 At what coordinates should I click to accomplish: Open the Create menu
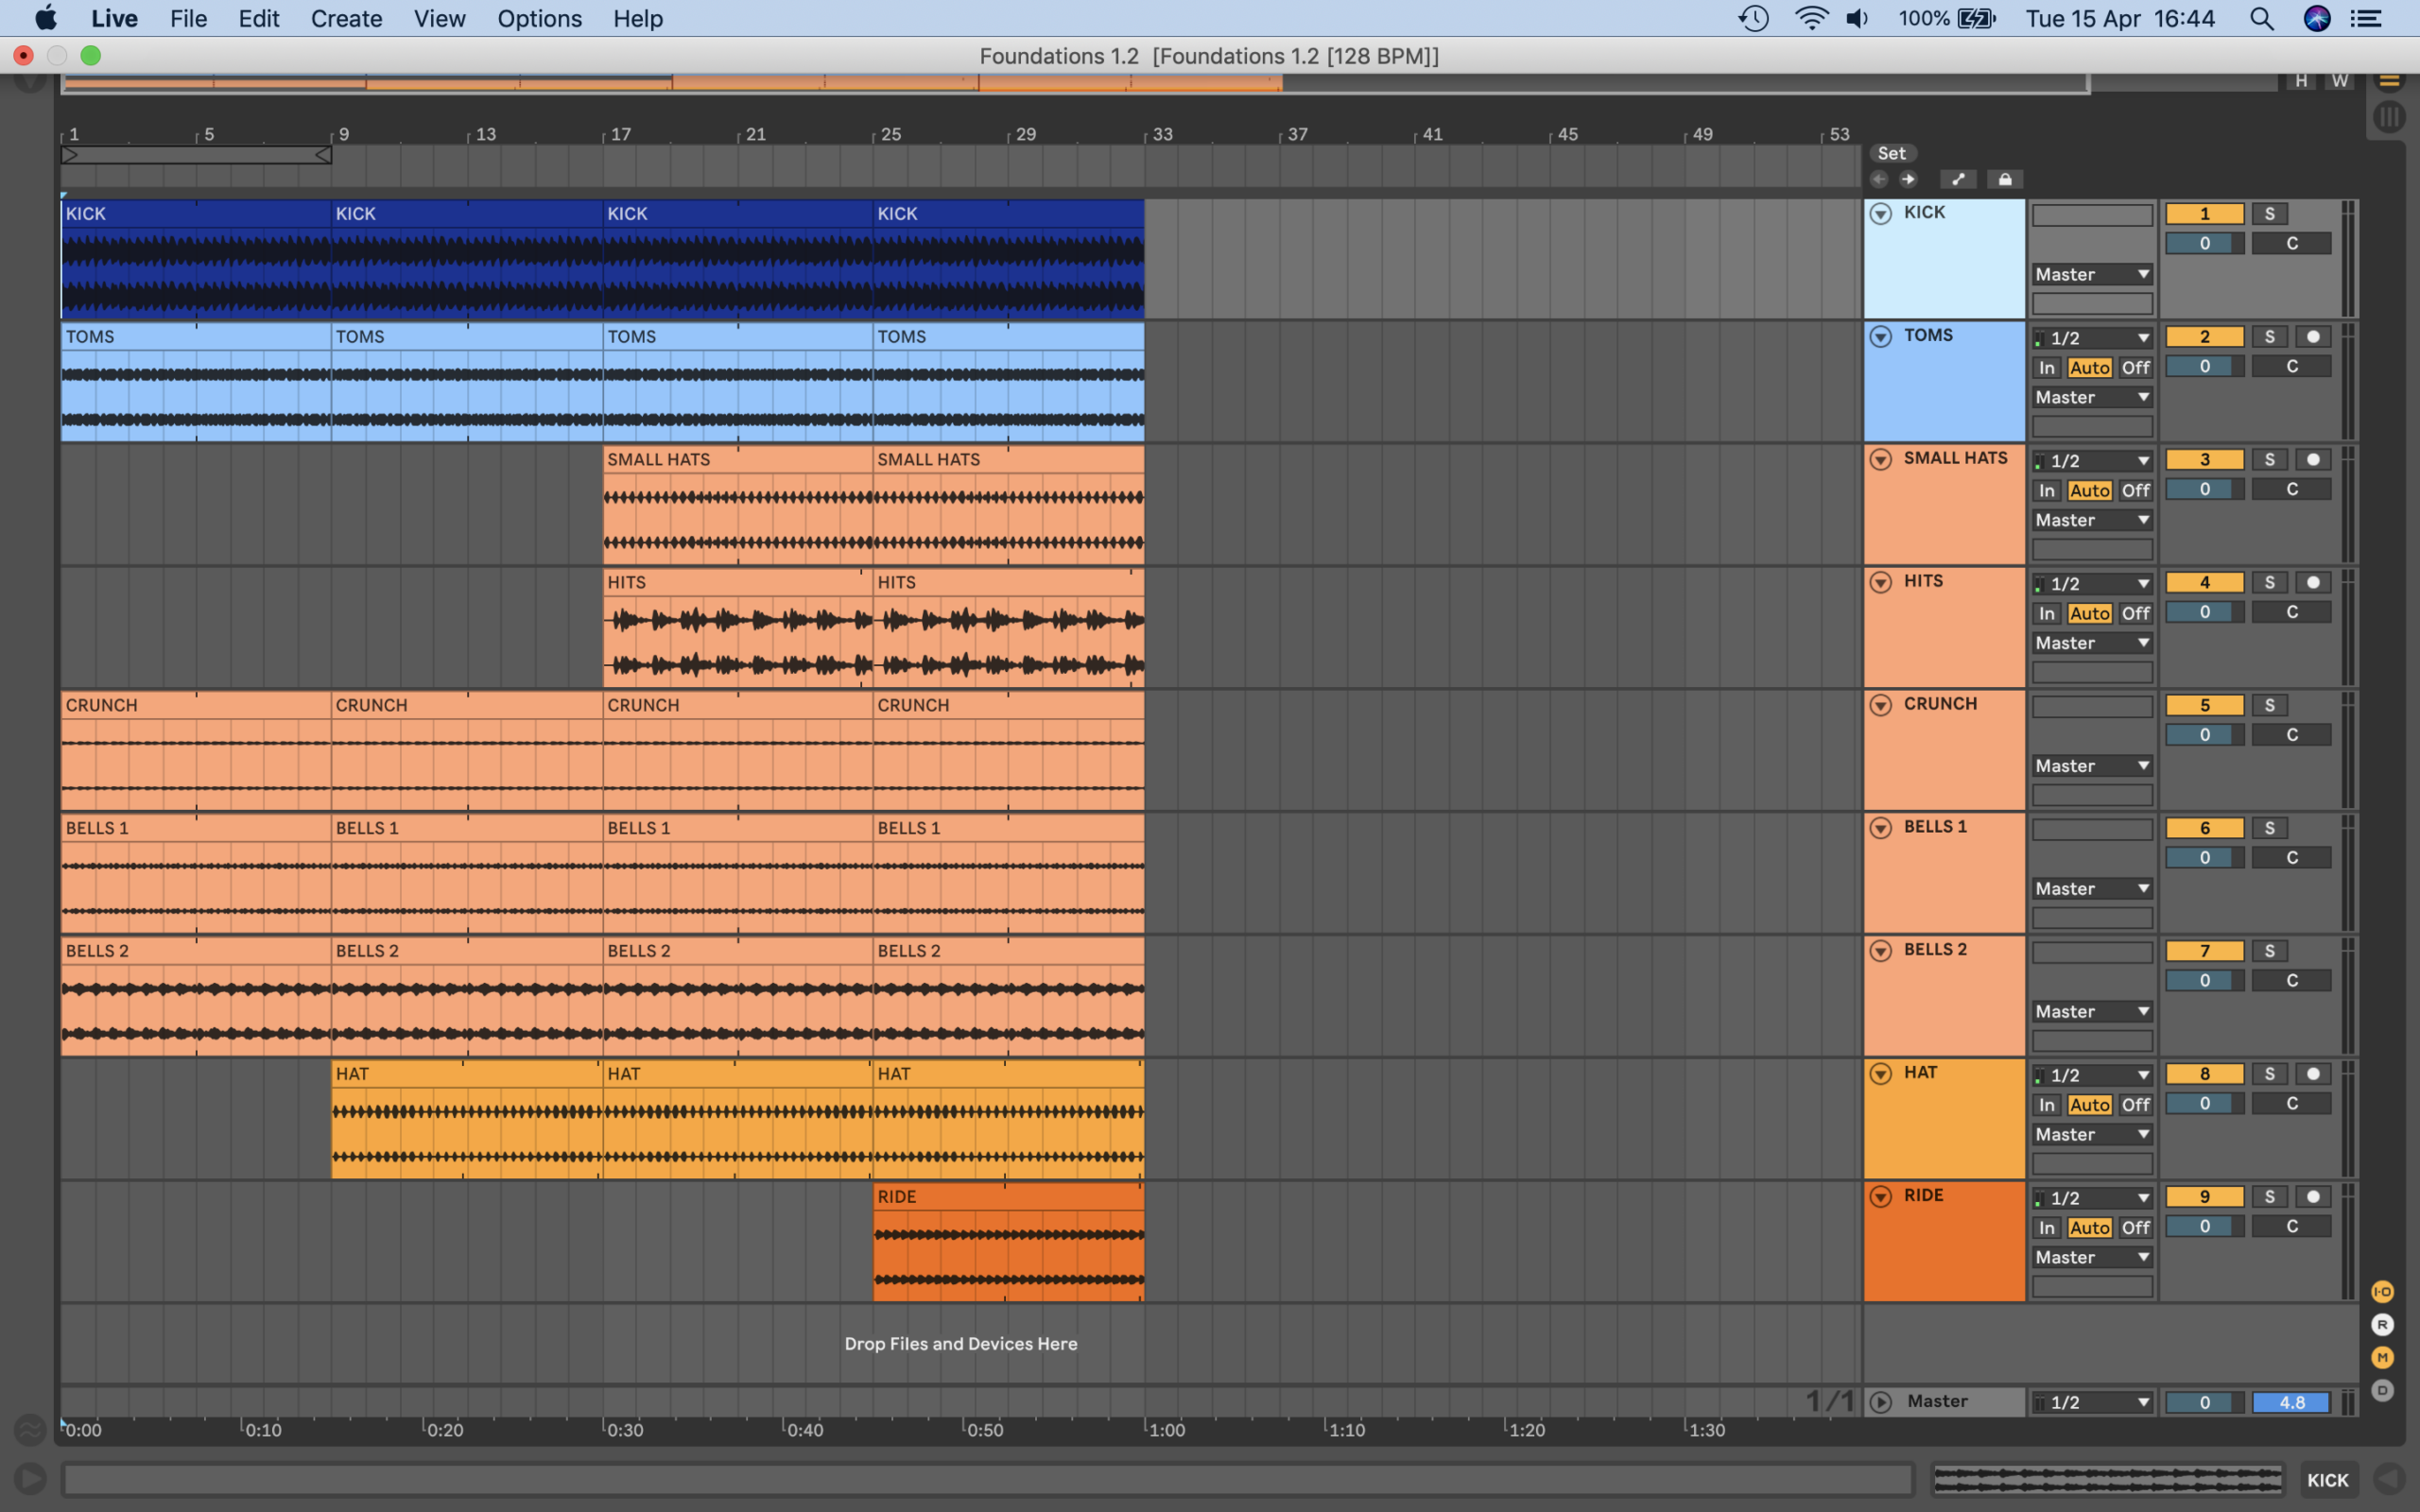346,19
